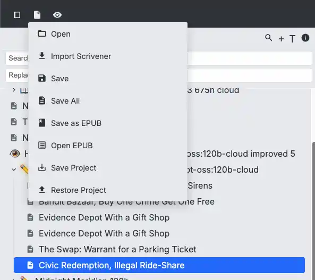Expand the Midnight Meridian folder
315x280 pixels.
tap(14, 279)
